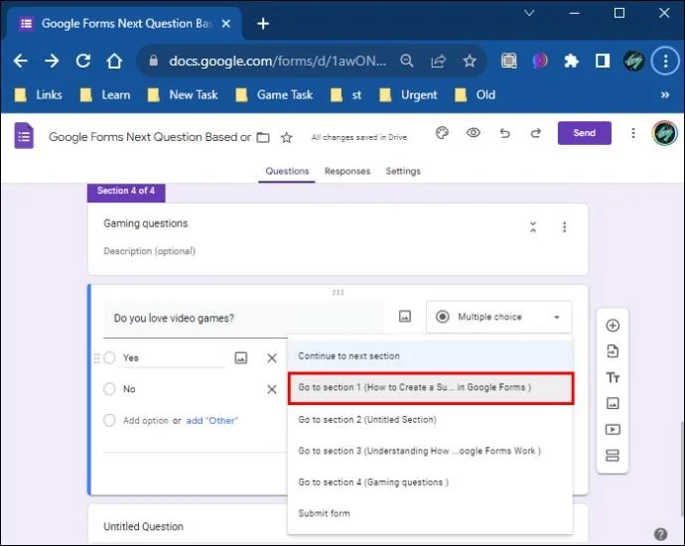Image resolution: width=685 pixels, height=546 pixels.
Task: Add title and description from toolbar
Action: click(613, 377)
